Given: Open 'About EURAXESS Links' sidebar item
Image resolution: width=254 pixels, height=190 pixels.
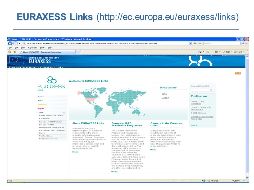Looking at the screenshot, I should (x=51, y=116).
